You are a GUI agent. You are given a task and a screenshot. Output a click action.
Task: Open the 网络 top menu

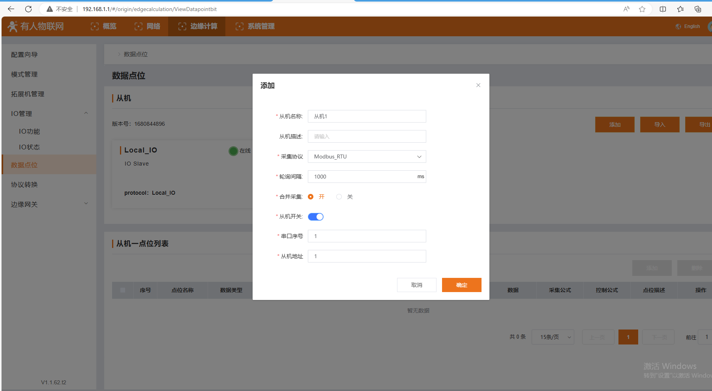pyautogui.click(x=148, y=26)
